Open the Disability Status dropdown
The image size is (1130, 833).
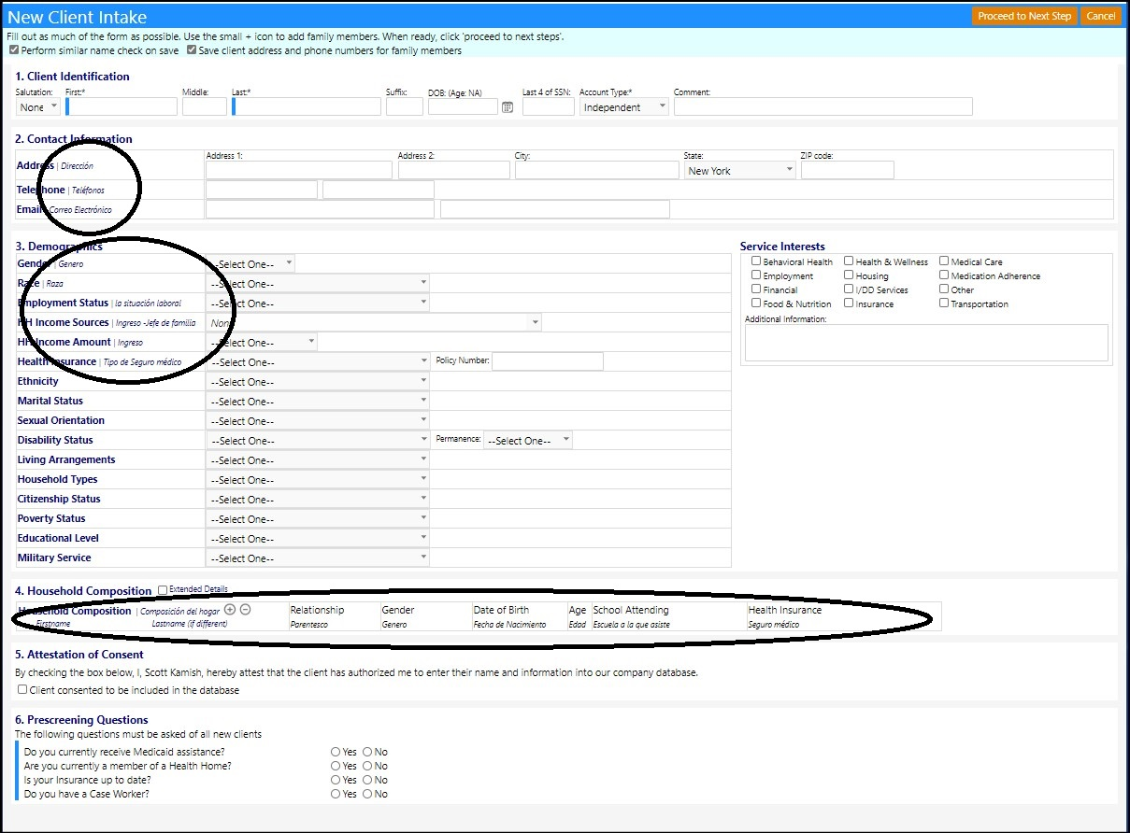[x=318, y=441]
